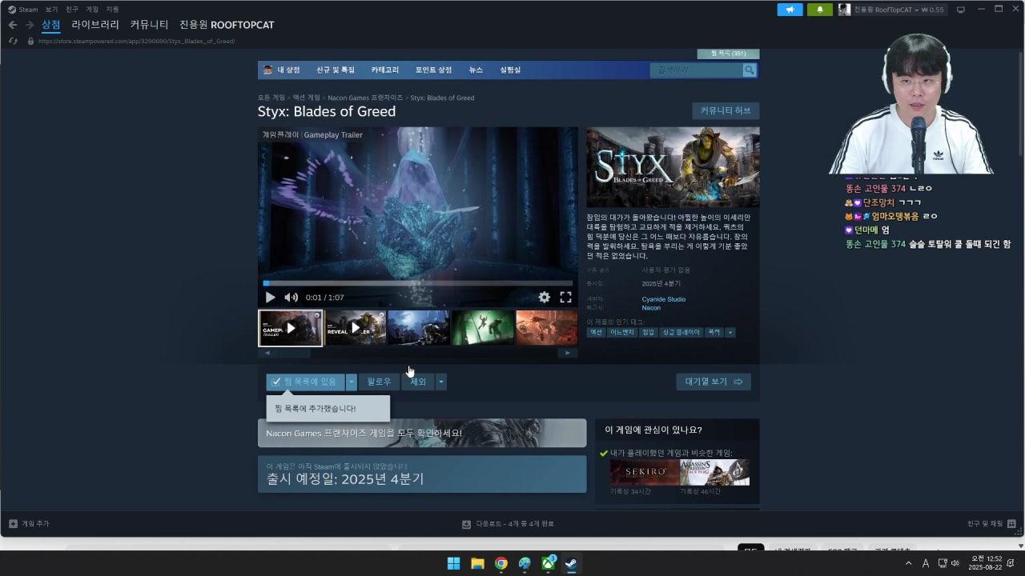This screenshot has height=576, width=1025.
Task: Open 뉴스 in the store navigation
Action: click(476, 70)
